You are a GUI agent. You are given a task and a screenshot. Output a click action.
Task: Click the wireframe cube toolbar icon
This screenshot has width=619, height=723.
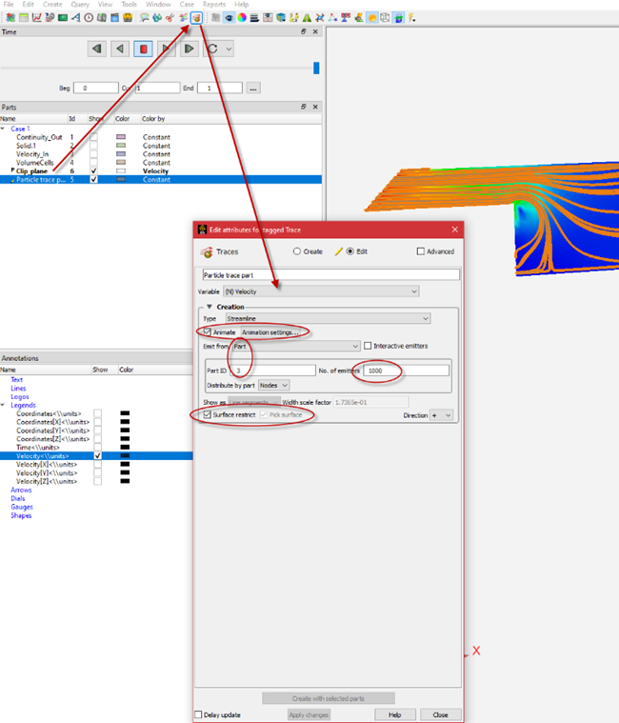click(x=385, y=18)
